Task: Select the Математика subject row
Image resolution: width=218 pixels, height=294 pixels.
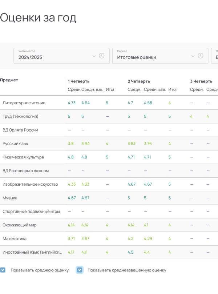Action: click(x=109, y=239)
